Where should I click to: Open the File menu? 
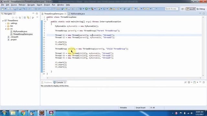tap(3, 5)
